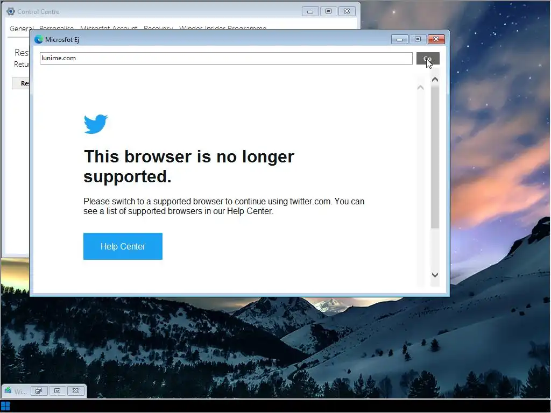Click the faint inner up chevron on page
The image size is (551, 413).
pos(420,88)
